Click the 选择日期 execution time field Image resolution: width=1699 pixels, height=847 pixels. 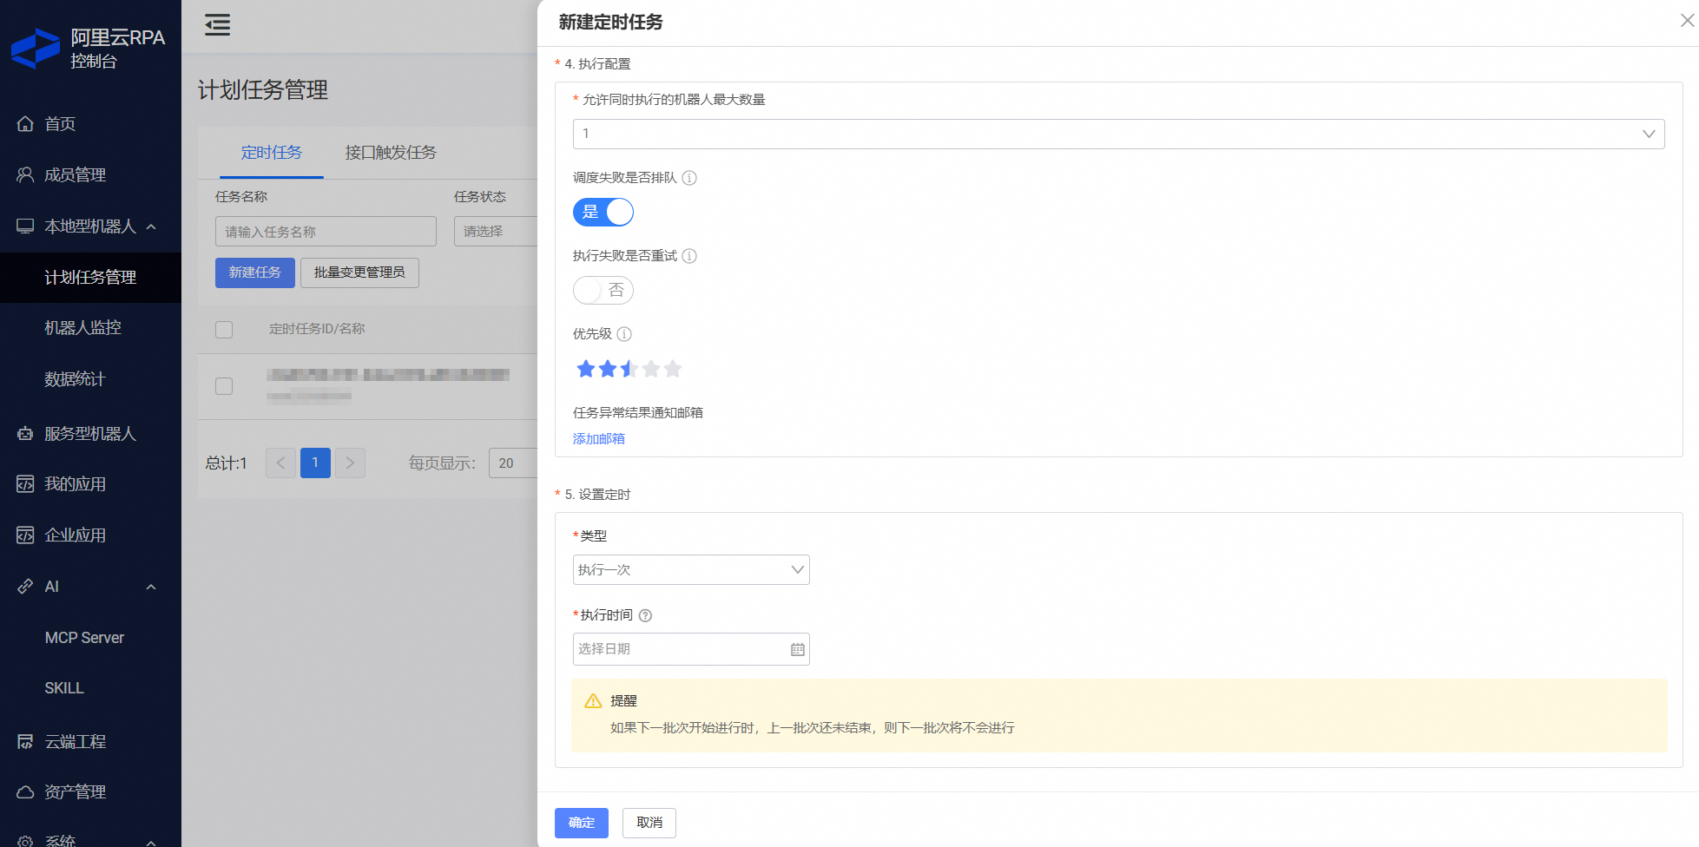tap(691, 649)
